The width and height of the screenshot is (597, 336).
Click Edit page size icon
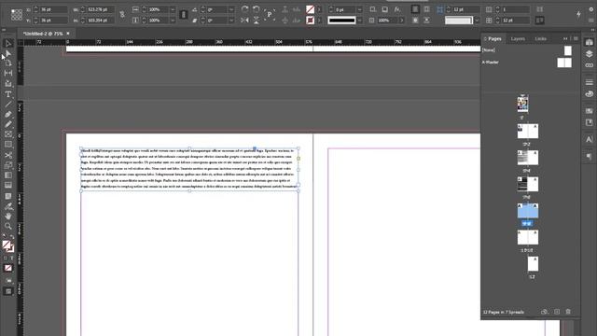[x=544, y=312]
